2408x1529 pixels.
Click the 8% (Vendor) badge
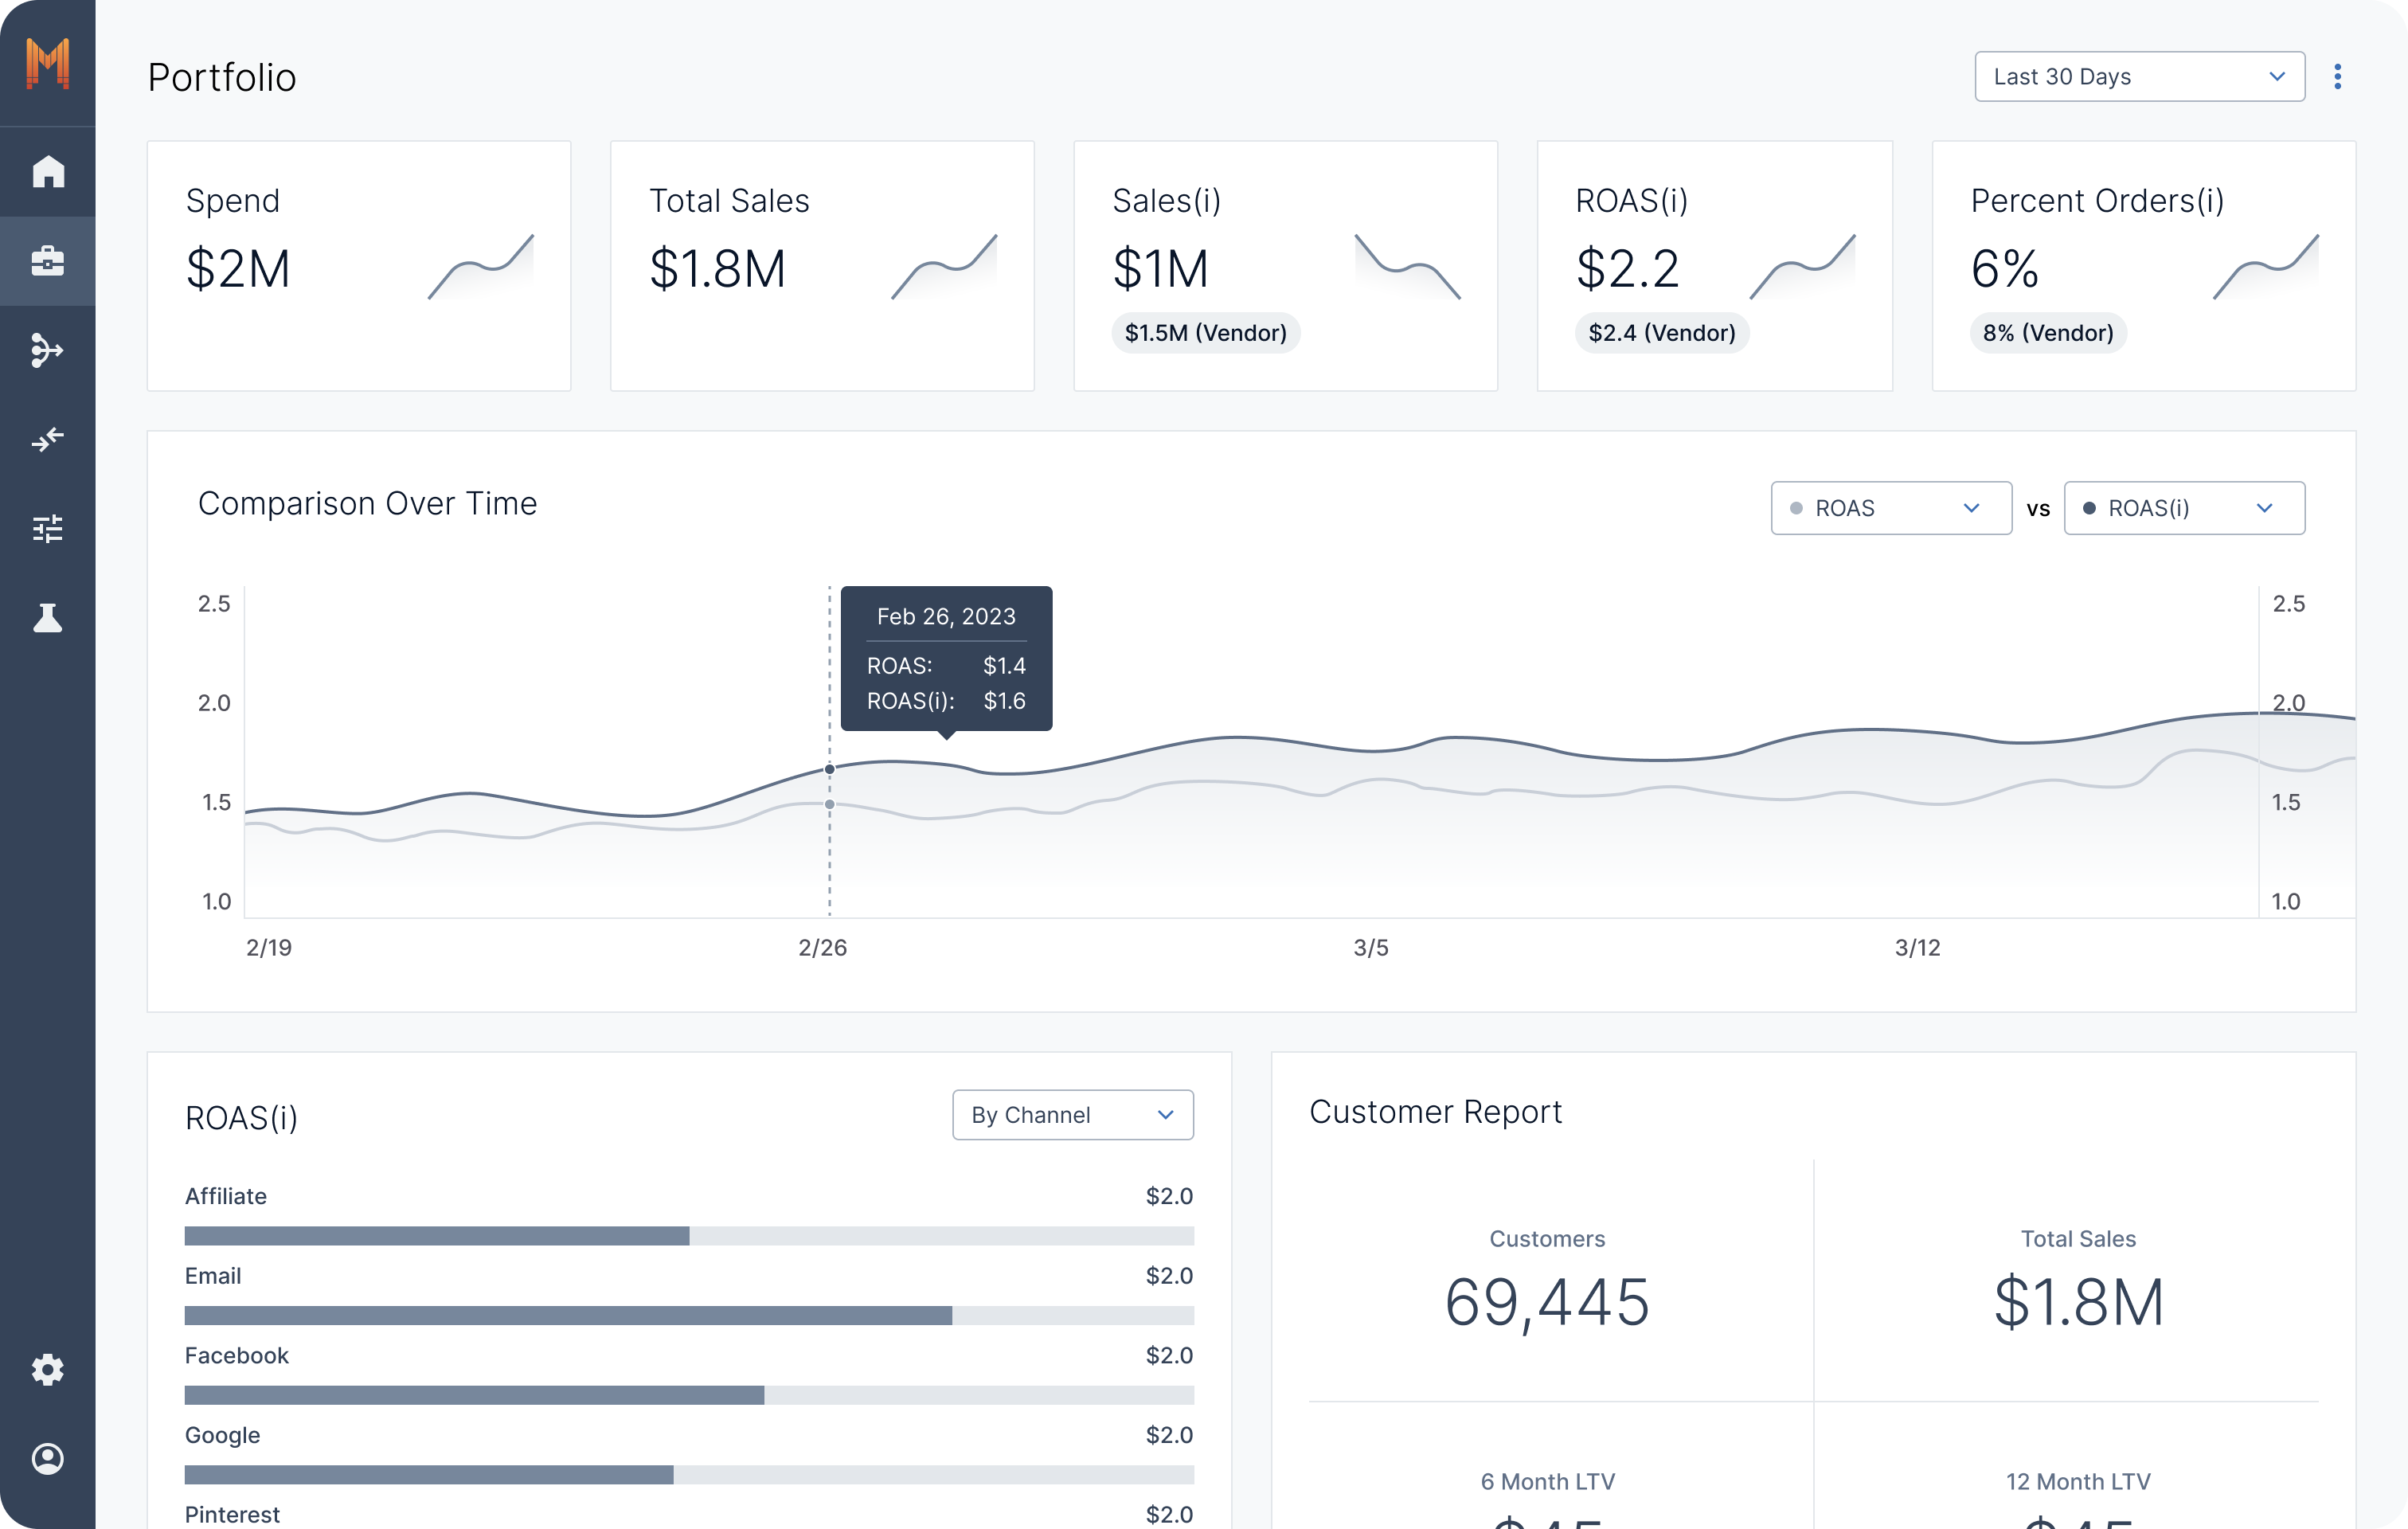[x=2047, y=333]
